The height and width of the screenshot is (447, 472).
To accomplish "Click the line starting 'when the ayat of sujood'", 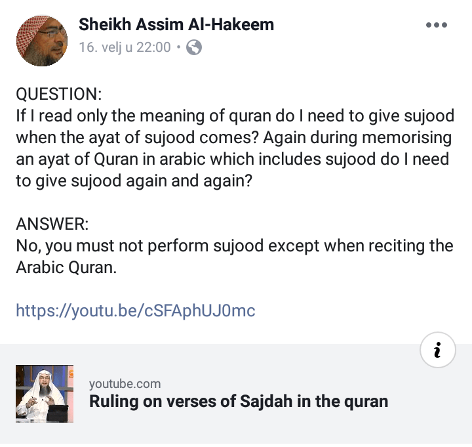I will (234, 137).
